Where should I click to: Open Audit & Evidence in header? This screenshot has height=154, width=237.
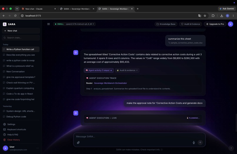191,24
